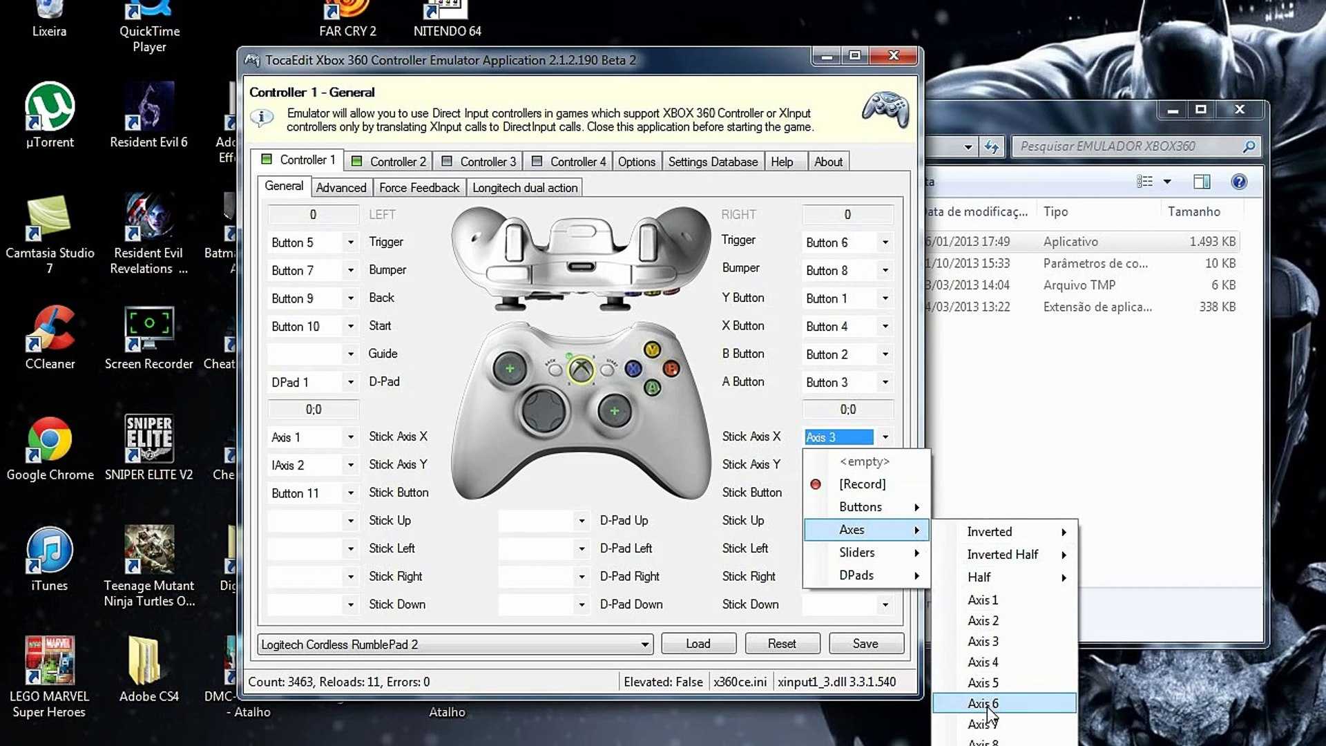Open the Google Chrome desktop icon
1326x746 pixels.
50,448
